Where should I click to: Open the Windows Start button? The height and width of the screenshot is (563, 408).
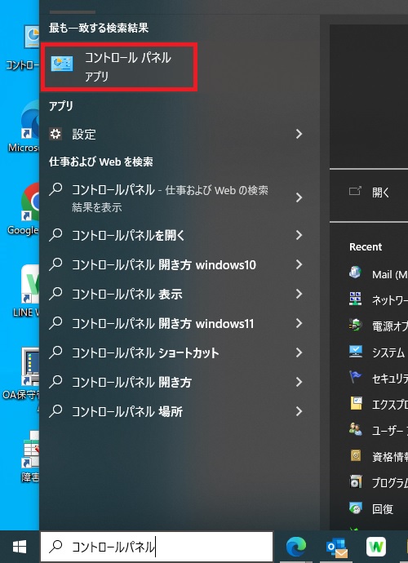point(20,547)
